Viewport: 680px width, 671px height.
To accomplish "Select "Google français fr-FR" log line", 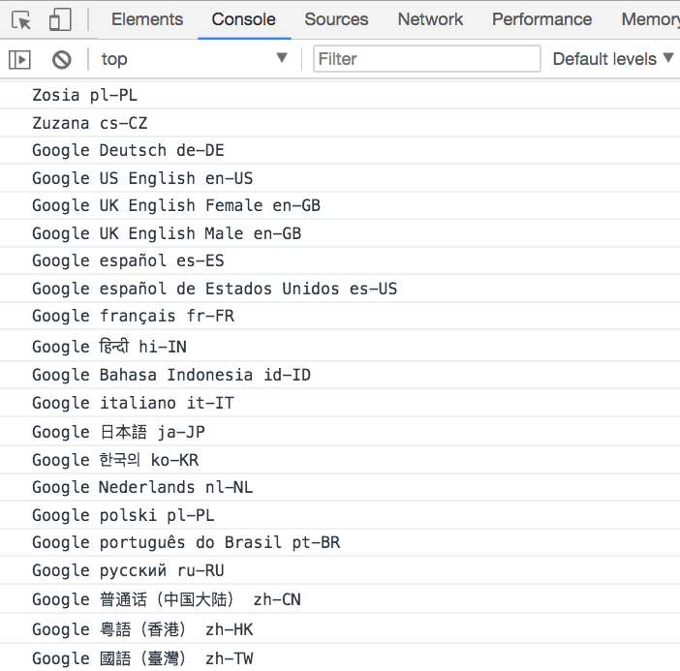I will tap(340, 316).
